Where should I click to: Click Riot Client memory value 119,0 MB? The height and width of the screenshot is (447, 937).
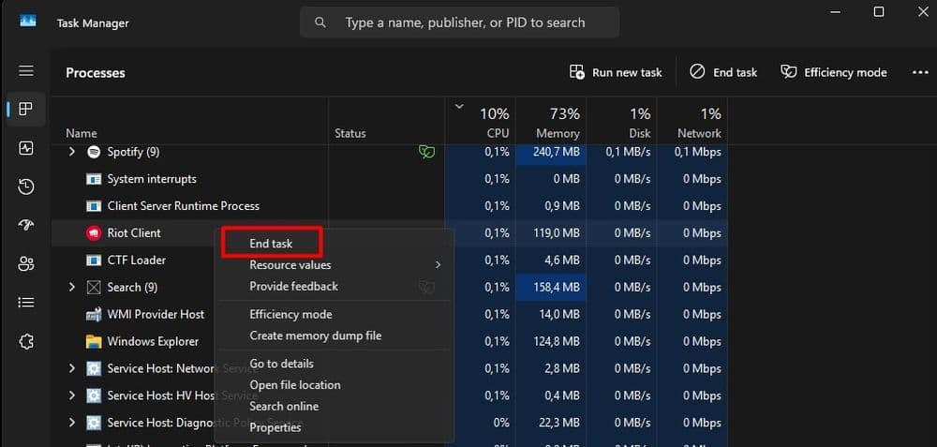(556, 233)
